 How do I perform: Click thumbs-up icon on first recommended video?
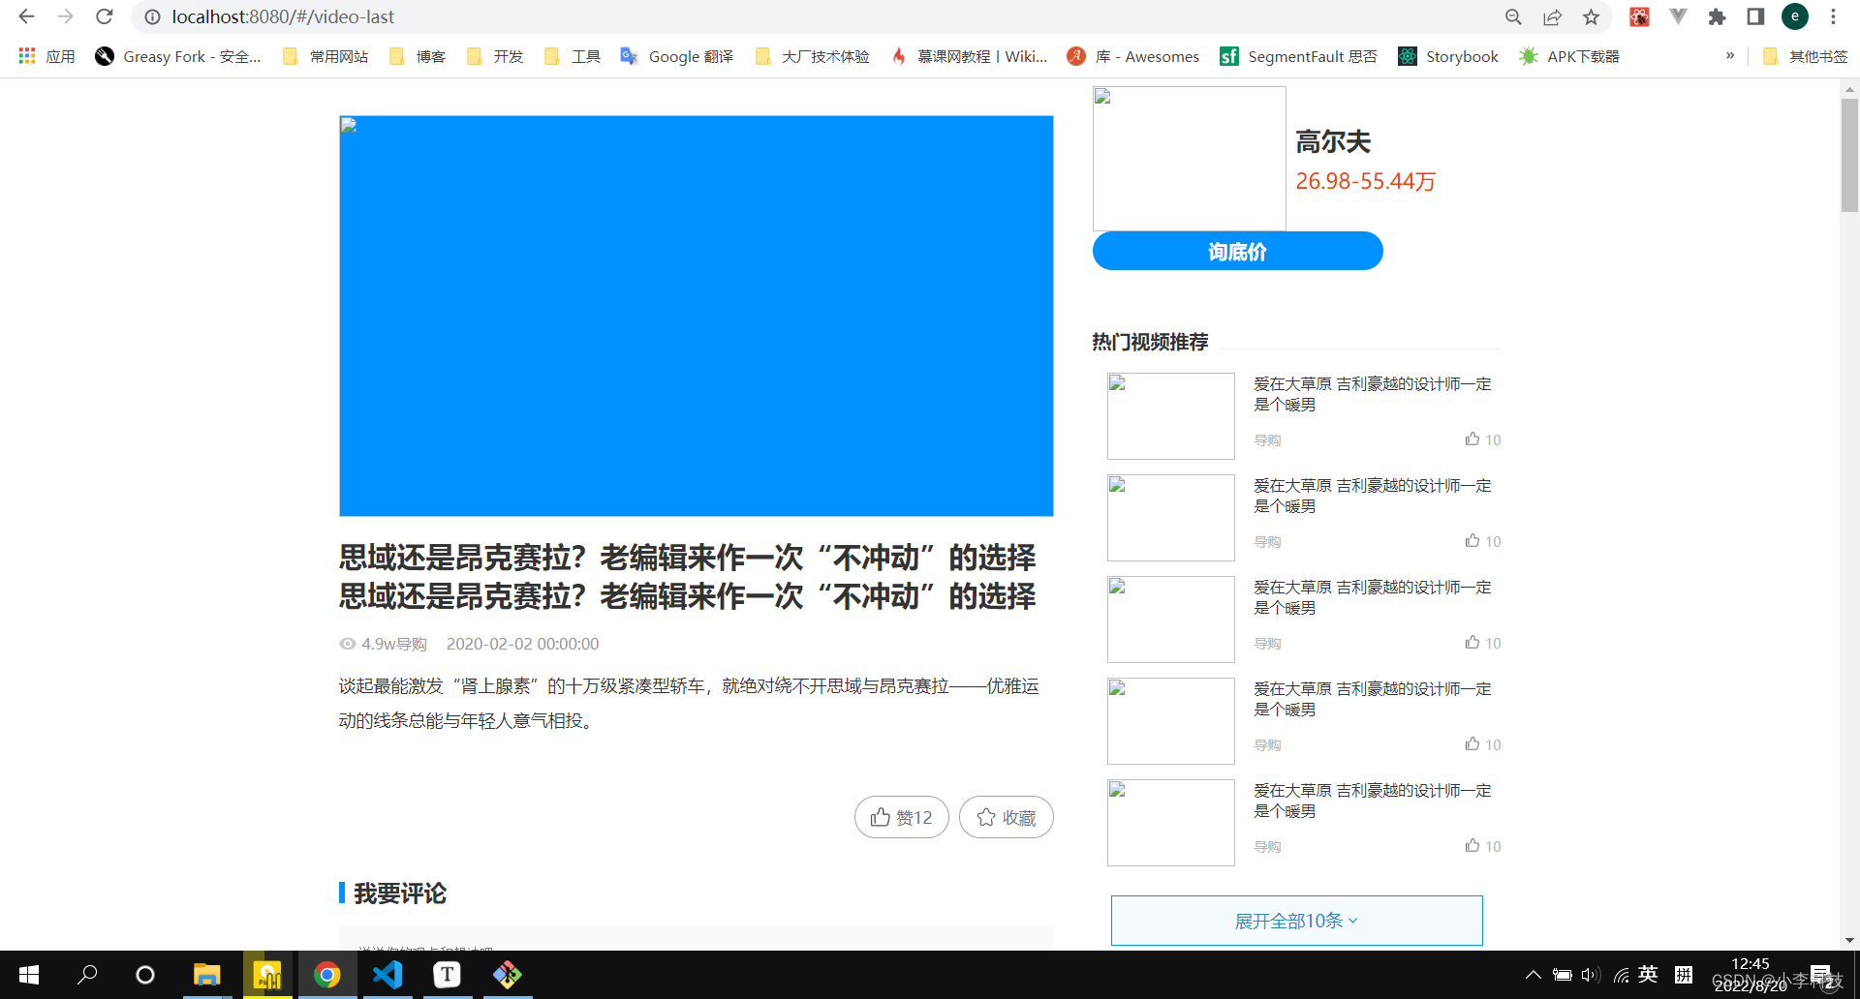pyautogui.click(x=1472, y=439)
